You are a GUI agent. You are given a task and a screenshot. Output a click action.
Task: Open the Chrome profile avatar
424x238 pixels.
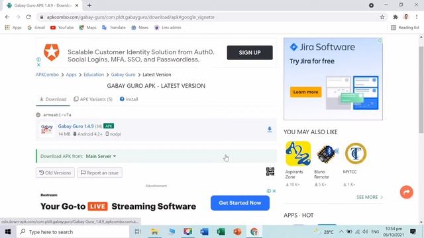[x=406, y=17]
